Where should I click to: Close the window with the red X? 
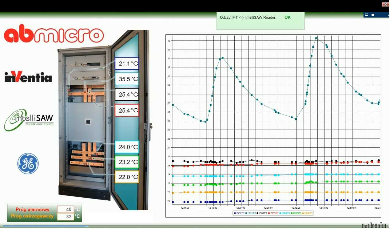[385, 4]
